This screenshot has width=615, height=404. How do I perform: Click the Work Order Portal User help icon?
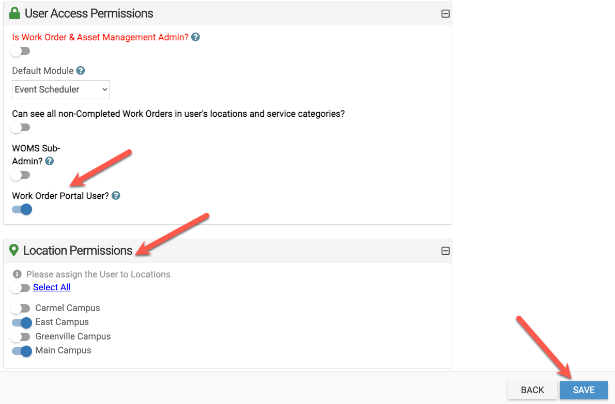click(x=116, y=196)
